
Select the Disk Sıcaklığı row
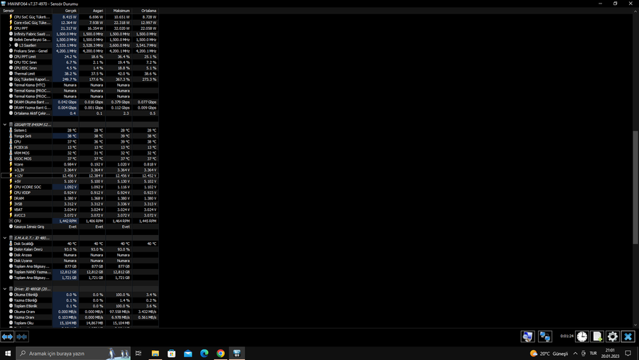point(80,244)
